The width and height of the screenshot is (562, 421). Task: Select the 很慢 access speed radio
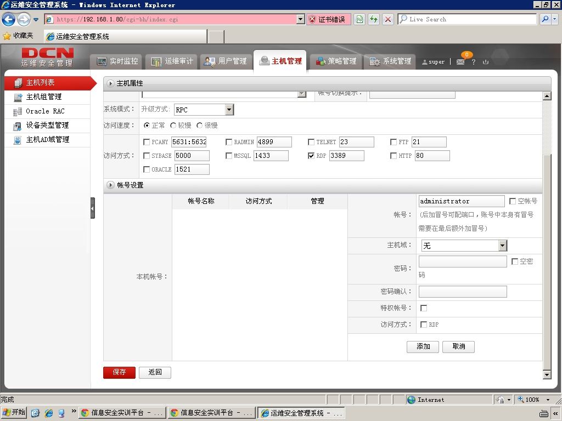click(x=200, y=126)
